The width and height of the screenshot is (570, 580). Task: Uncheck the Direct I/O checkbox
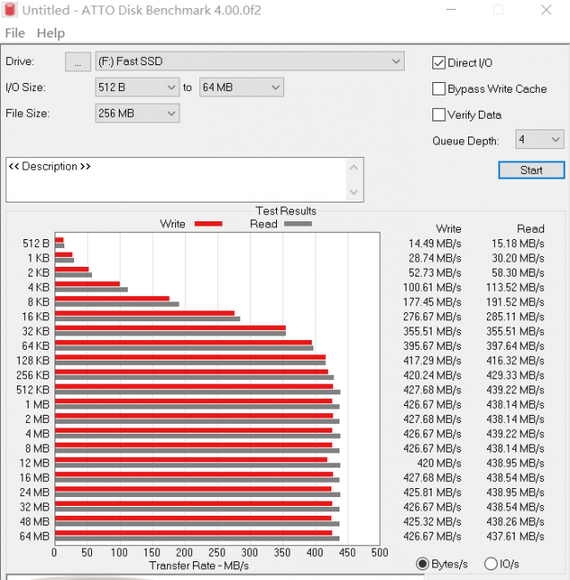[439, 62]
